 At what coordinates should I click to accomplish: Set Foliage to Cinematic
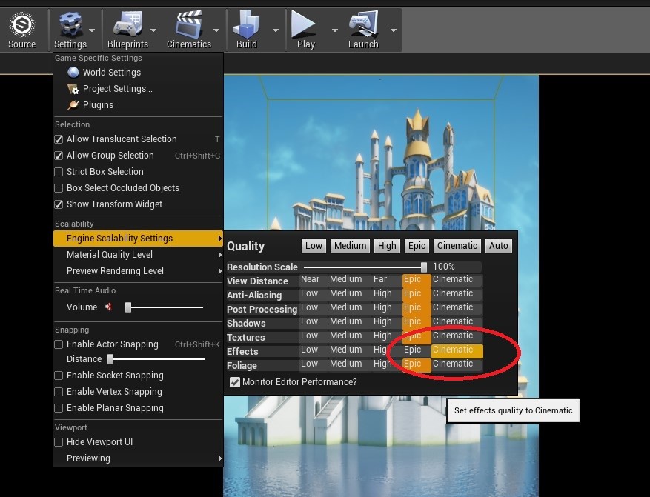click(x=457, y=364)
